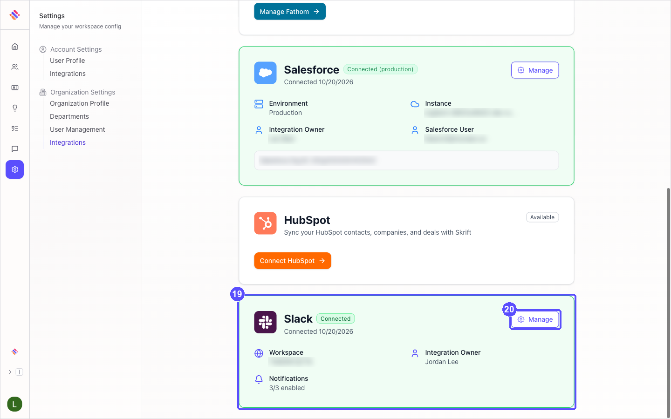Click the Slack Connected 10/20/2026 date

319,331
